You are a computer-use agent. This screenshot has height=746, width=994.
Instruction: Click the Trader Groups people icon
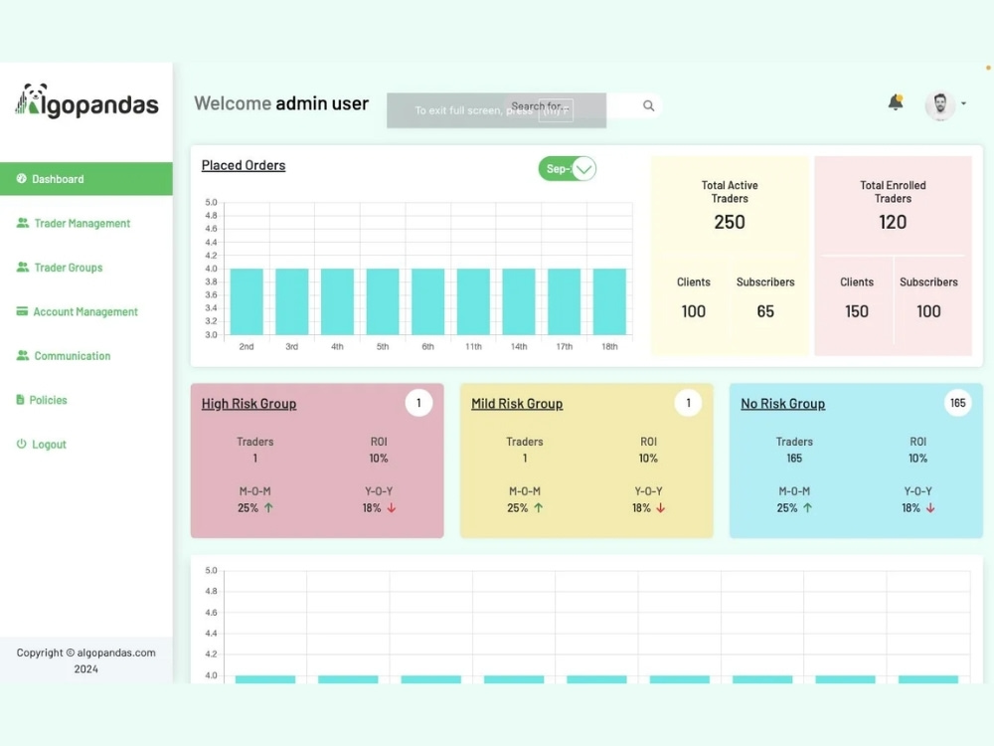(23, 267)
